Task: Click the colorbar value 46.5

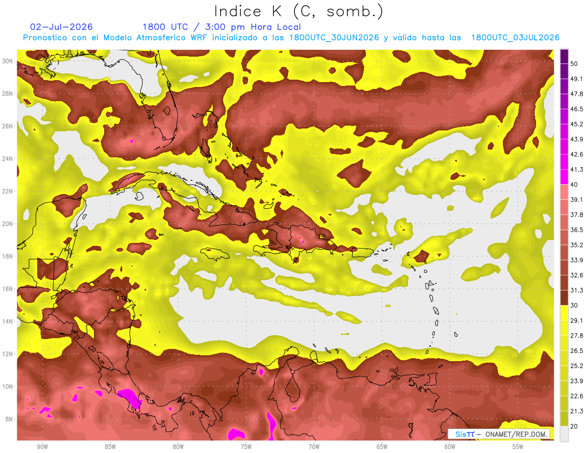Action: (577, 109)
